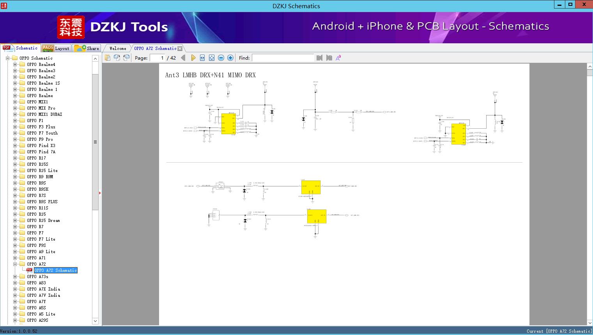Expand the OPPO MIX Pro folder
593x335 pixels.
click(x=15, y=108)
